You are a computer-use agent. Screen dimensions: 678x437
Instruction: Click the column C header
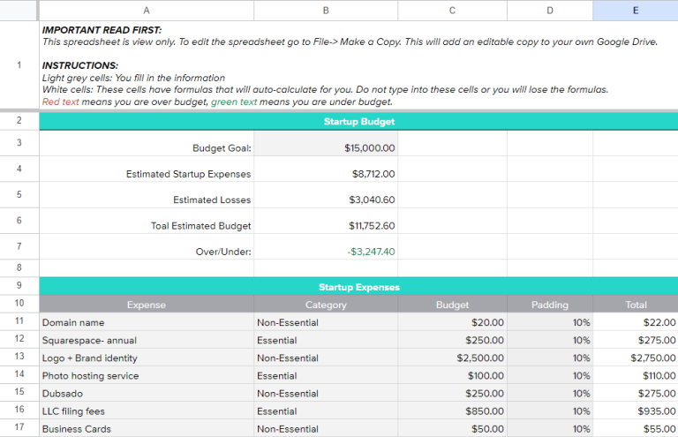pyautogui.click(x=452, y=10)
